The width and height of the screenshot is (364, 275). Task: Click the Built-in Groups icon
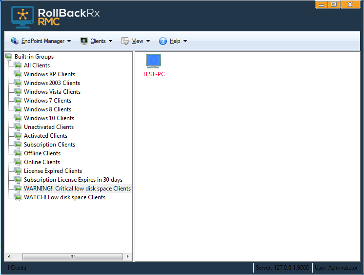pyautogui.click(x=9, y=57)
